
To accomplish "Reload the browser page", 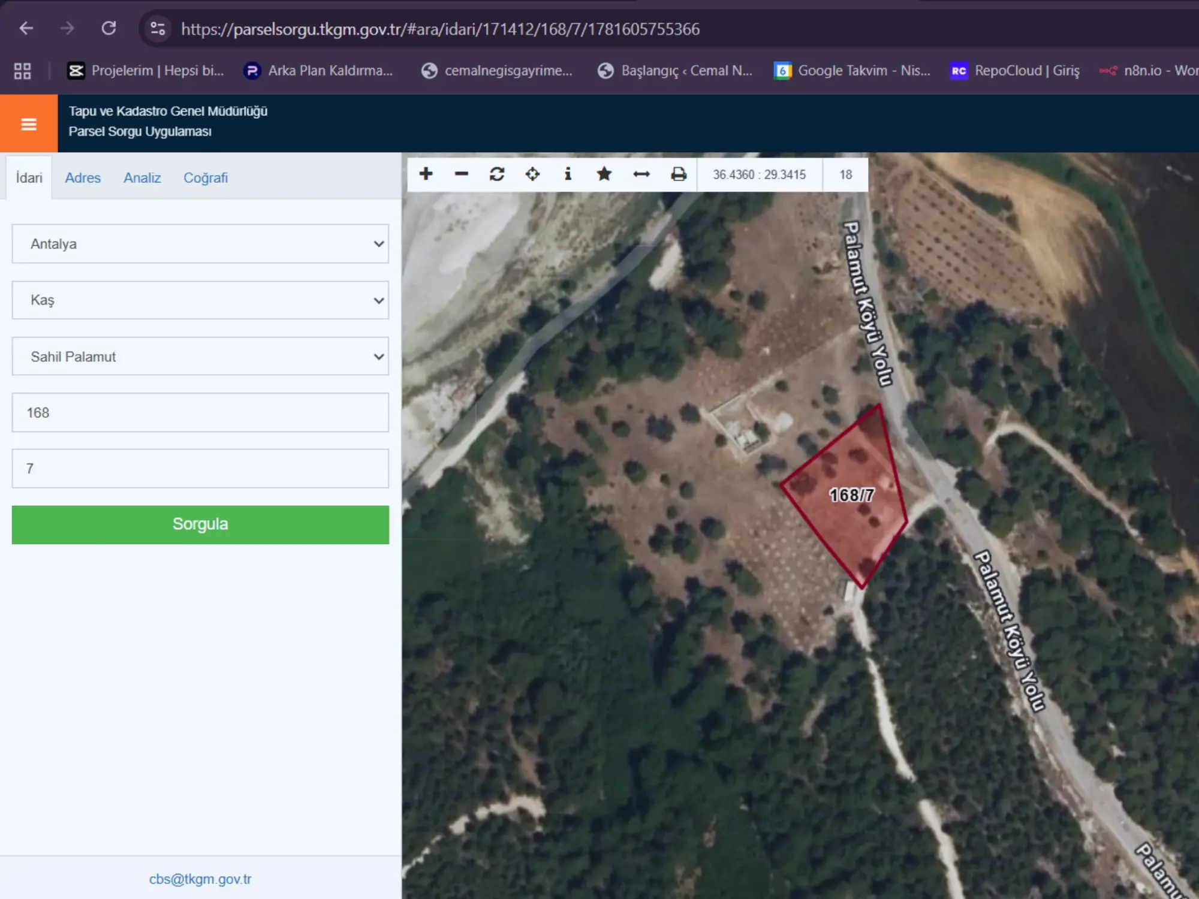I will [x=109, y=28].
